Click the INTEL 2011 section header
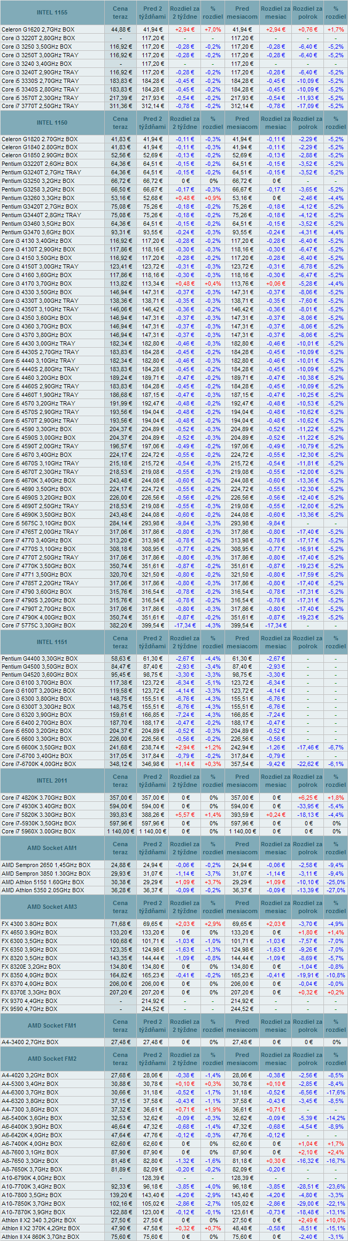 (52, 780)
